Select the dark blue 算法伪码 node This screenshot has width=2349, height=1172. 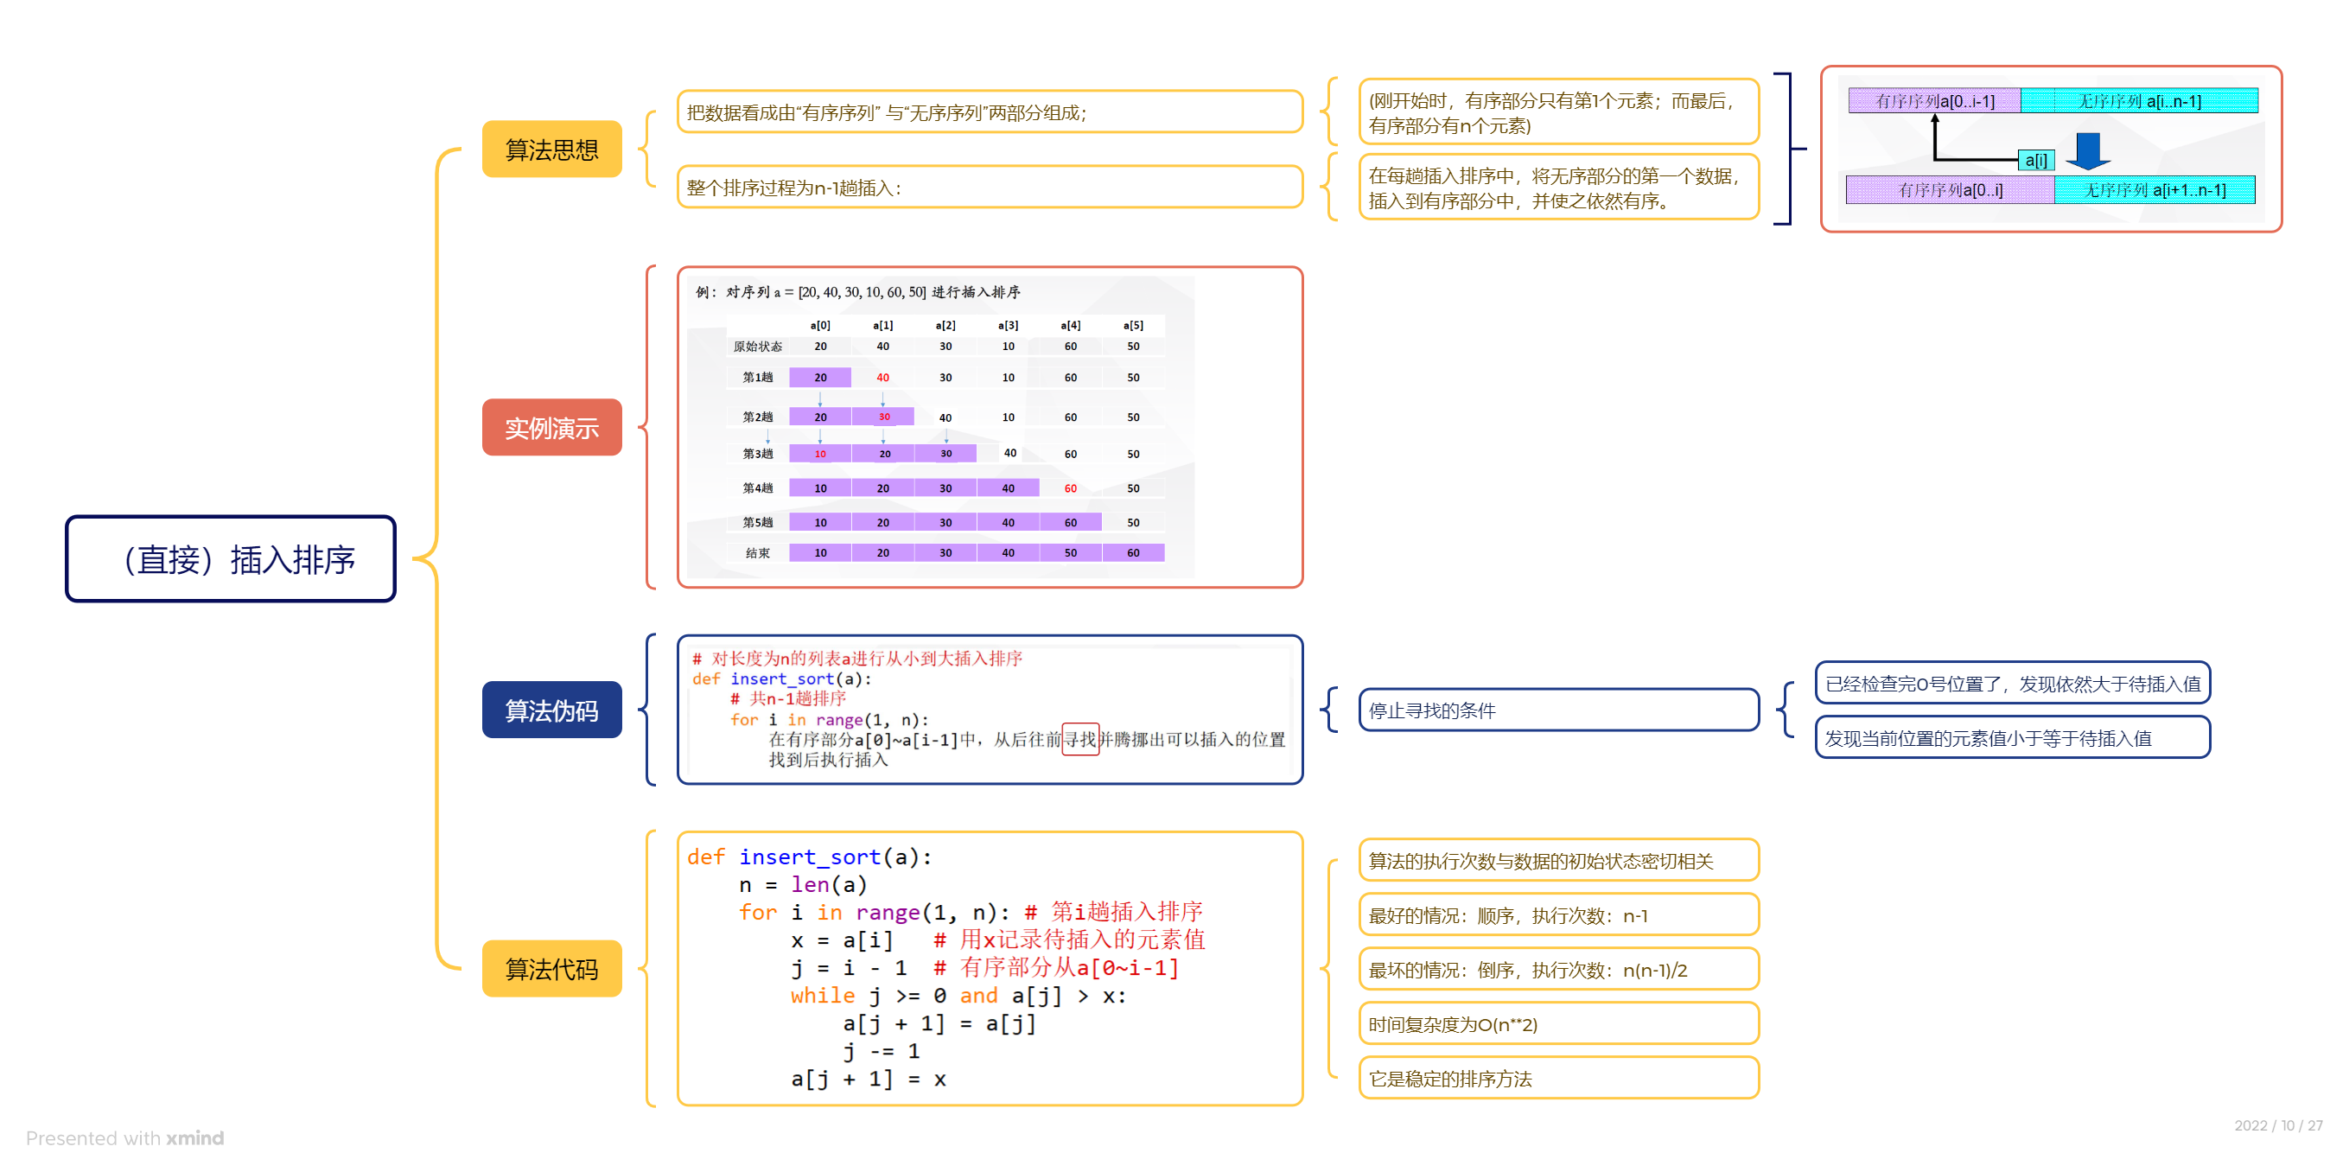[551, 710]
